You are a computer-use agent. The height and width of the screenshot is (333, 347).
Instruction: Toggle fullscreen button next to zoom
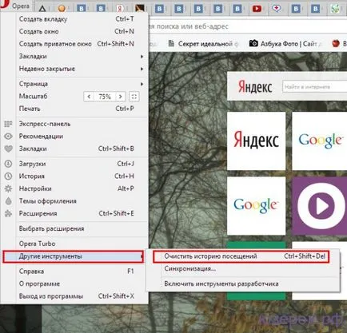coord(134,97)
